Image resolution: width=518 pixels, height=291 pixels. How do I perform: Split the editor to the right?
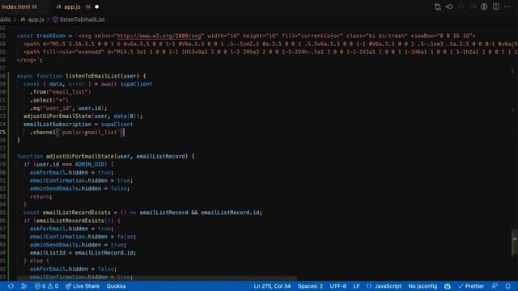496,6
